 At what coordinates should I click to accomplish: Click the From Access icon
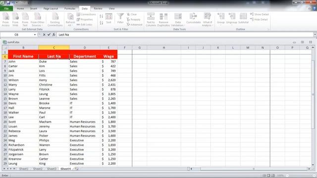click(x=5, y=19)
